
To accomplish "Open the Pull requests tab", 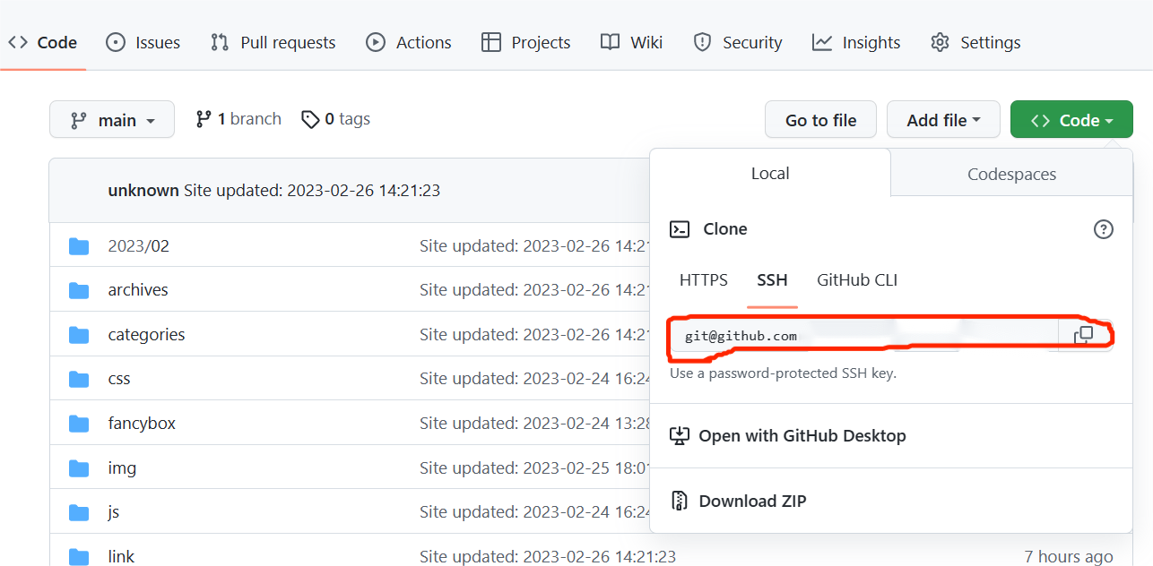I will click(273, 42).
